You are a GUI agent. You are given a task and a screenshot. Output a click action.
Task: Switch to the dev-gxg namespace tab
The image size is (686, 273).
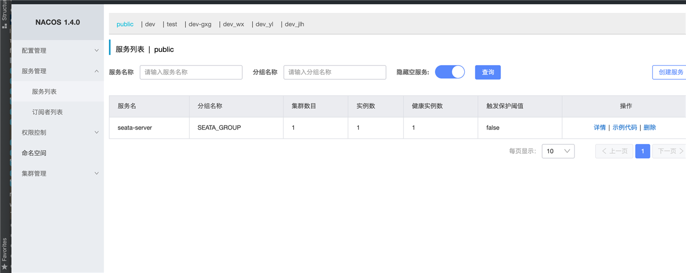(200, 24)
